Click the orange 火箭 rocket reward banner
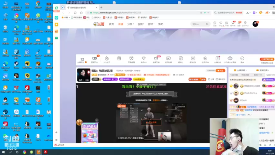 (197, 79)
